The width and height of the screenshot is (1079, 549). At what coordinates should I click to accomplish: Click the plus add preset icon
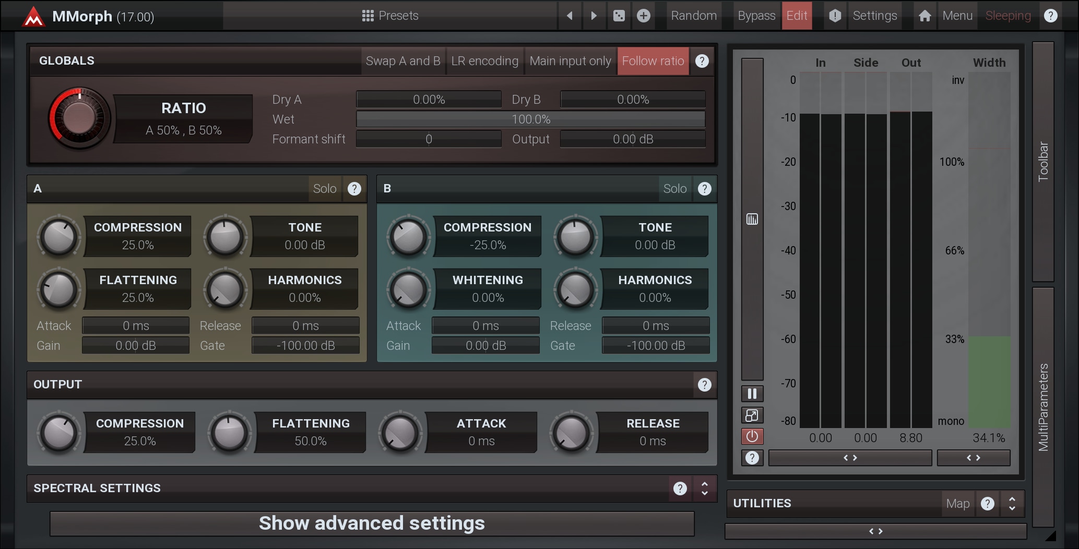pyautogui.click(x=644, y=16)
